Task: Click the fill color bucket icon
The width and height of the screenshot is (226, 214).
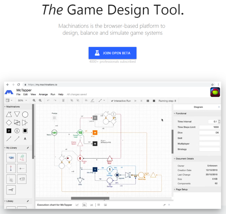Action: pyautogui.click(x=86, y=100)
